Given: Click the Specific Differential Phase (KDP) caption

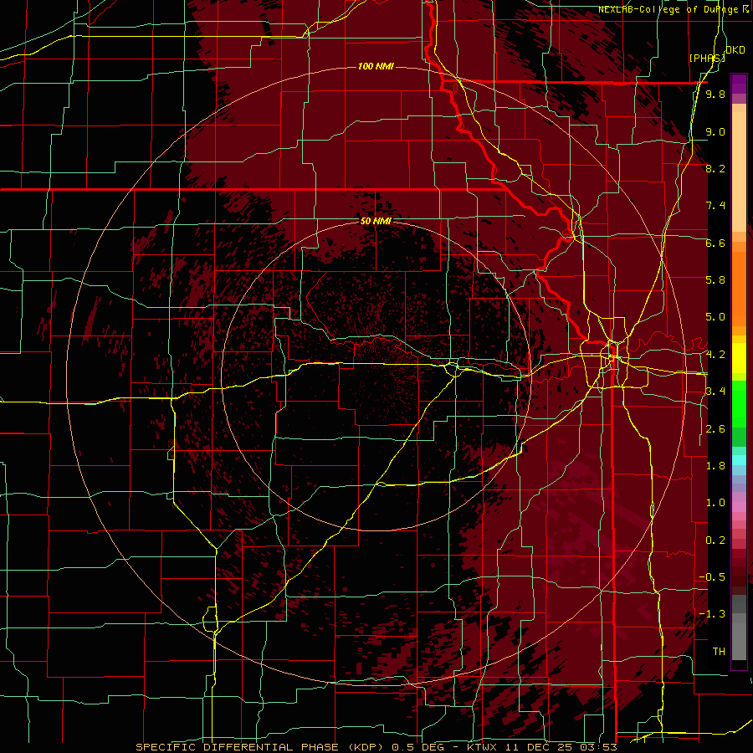Looking at the screenshot, I should point(260,747).
